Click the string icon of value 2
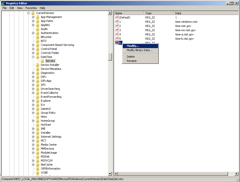This screenshot has height=182, width=240. point(117,26)
